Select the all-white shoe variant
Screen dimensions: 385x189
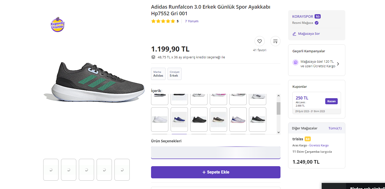pos(160,119)
